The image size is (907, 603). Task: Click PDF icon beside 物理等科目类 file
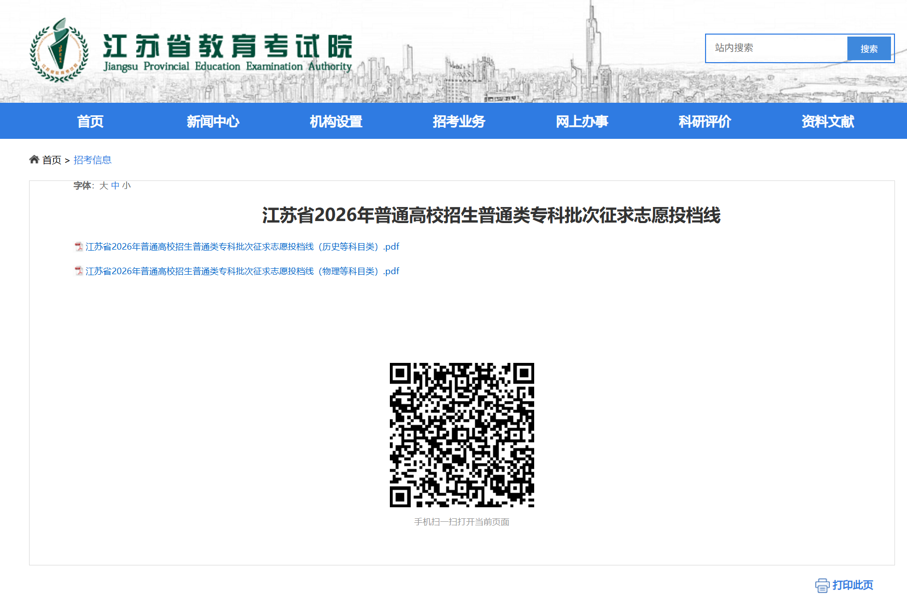pos(79,271)
